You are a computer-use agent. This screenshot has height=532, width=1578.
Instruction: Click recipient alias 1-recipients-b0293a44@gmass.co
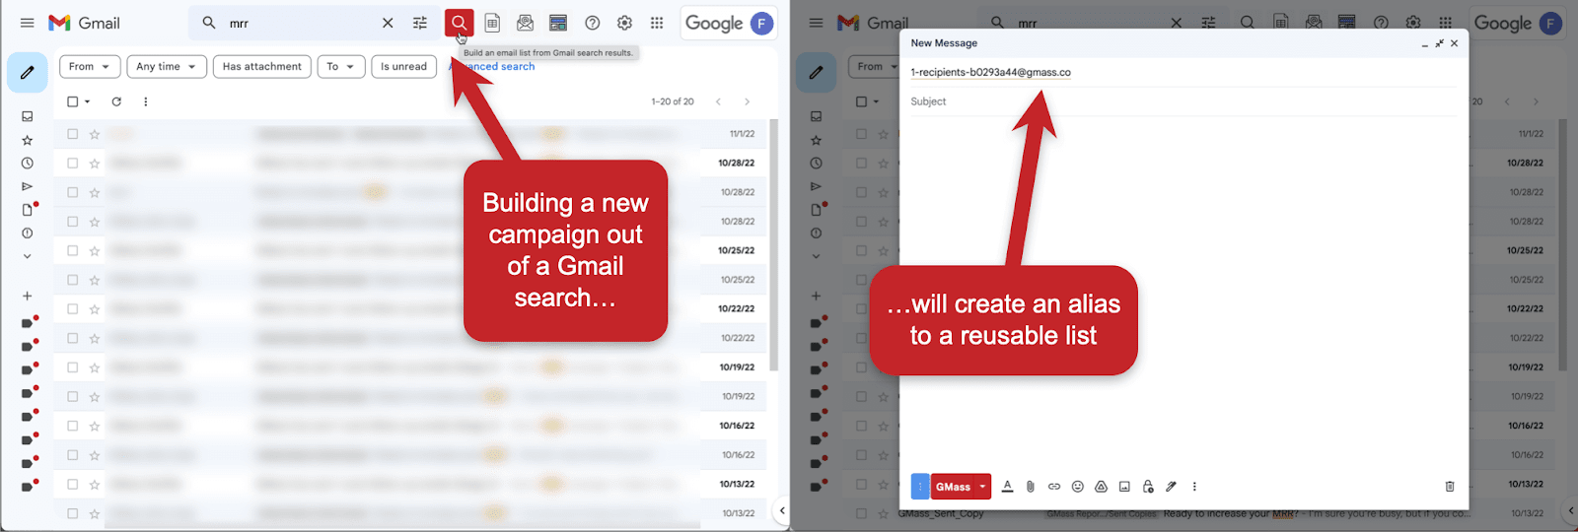click(x=990, y=72)
